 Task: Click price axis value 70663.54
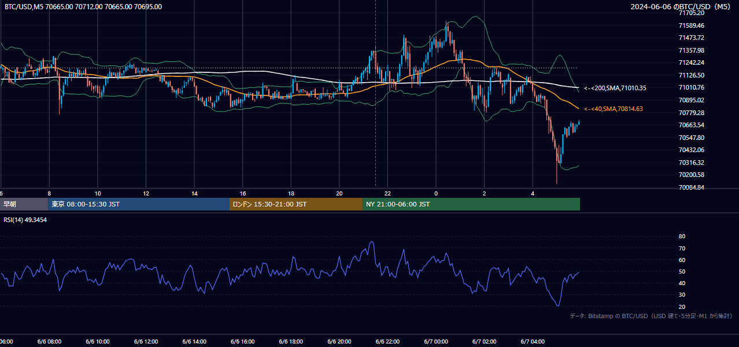click(692, 125)
